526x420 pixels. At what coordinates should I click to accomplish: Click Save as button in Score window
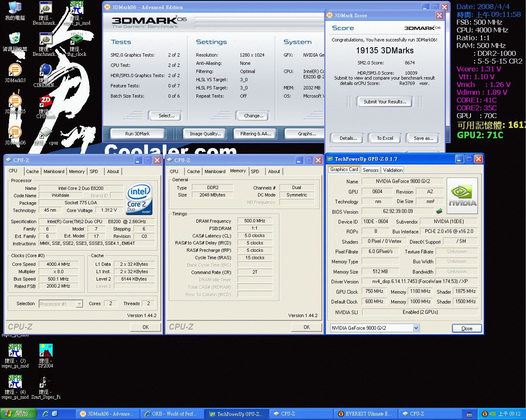[x=424, y=138]
